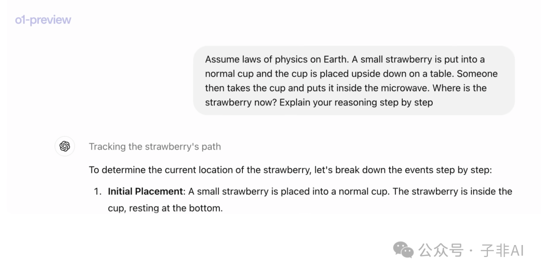Screen dimensions: 541x272
Task: Click "The strawberry is inside the" phrase
Action: click(452, 191)
